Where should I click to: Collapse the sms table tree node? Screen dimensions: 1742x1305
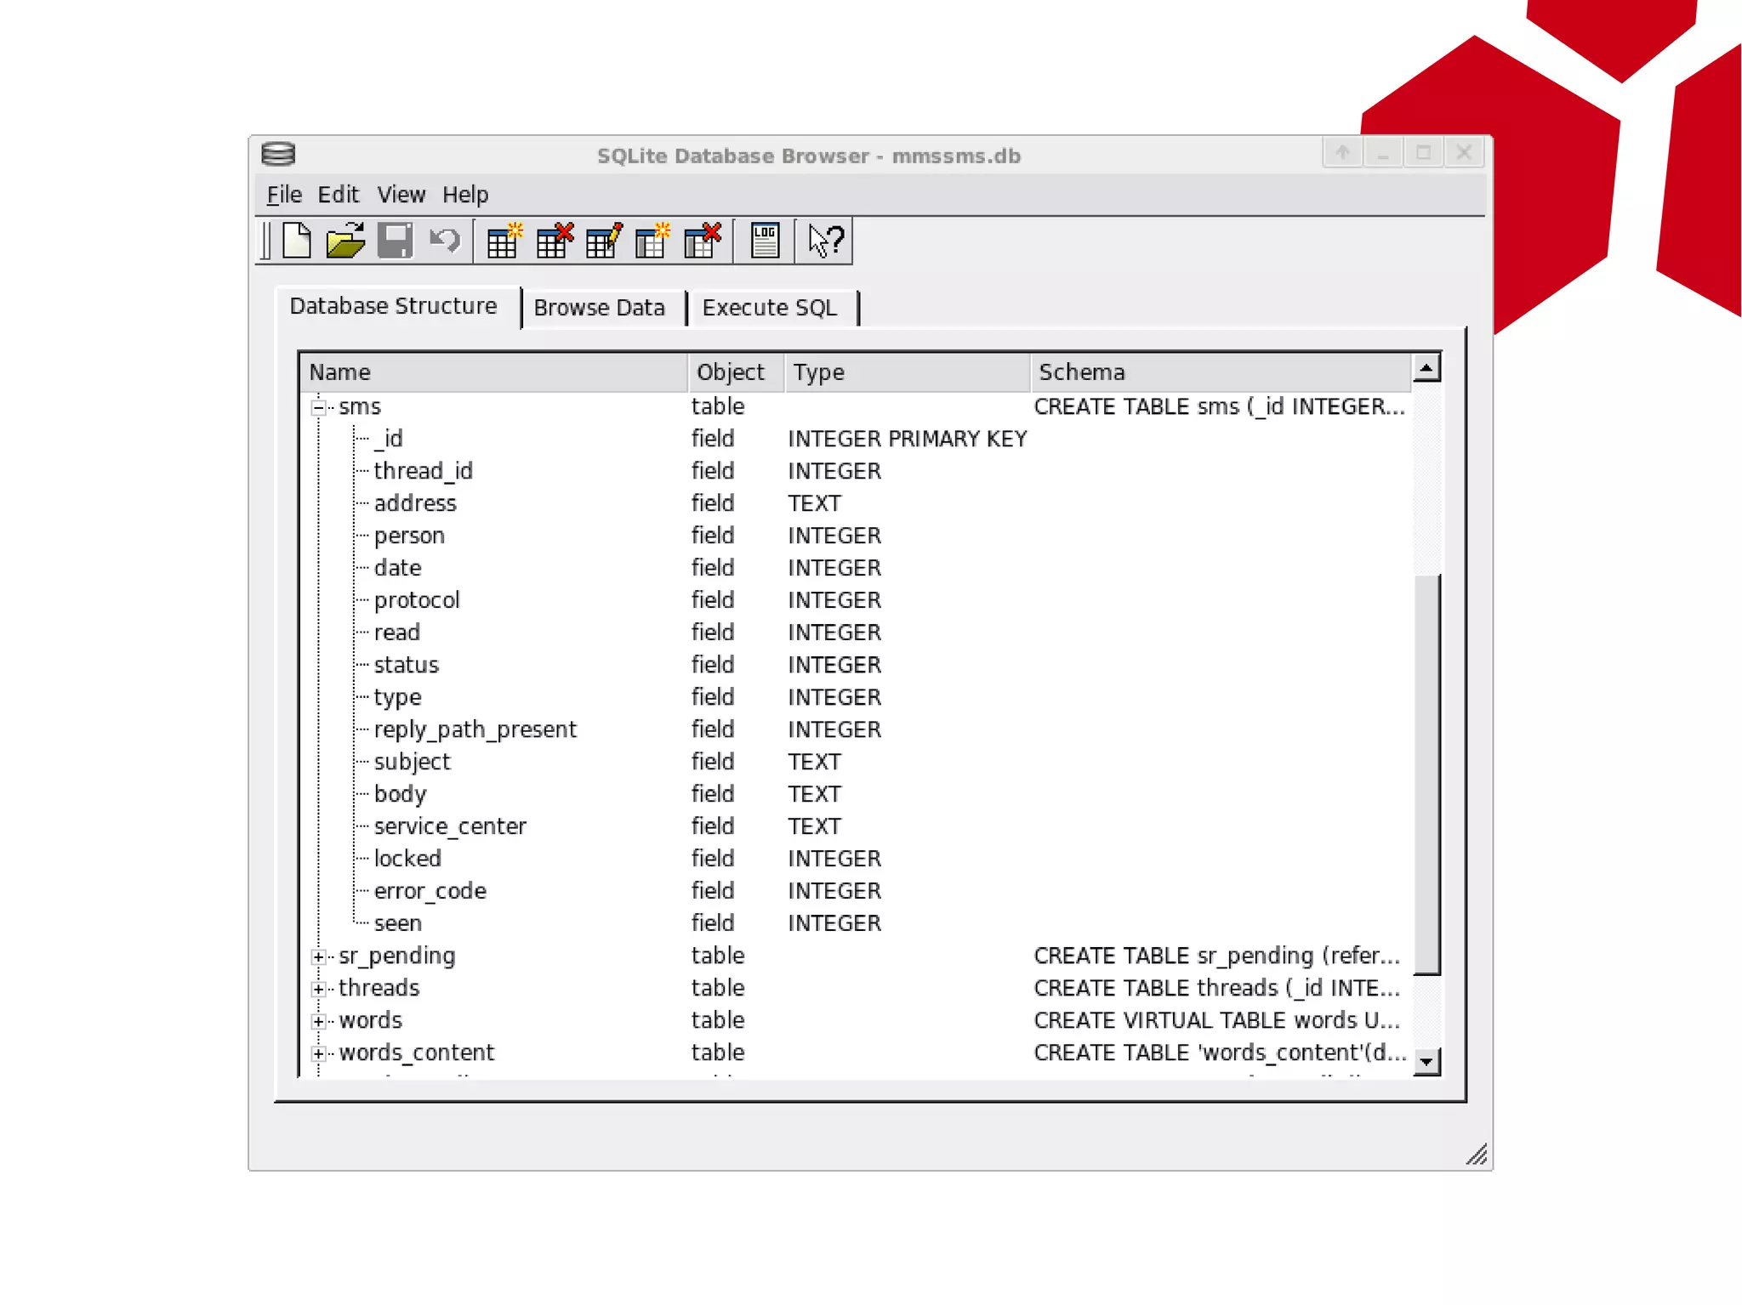[319, 408]
